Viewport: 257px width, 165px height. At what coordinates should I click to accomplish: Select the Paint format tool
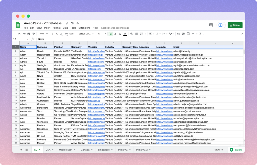coord(33,34)
